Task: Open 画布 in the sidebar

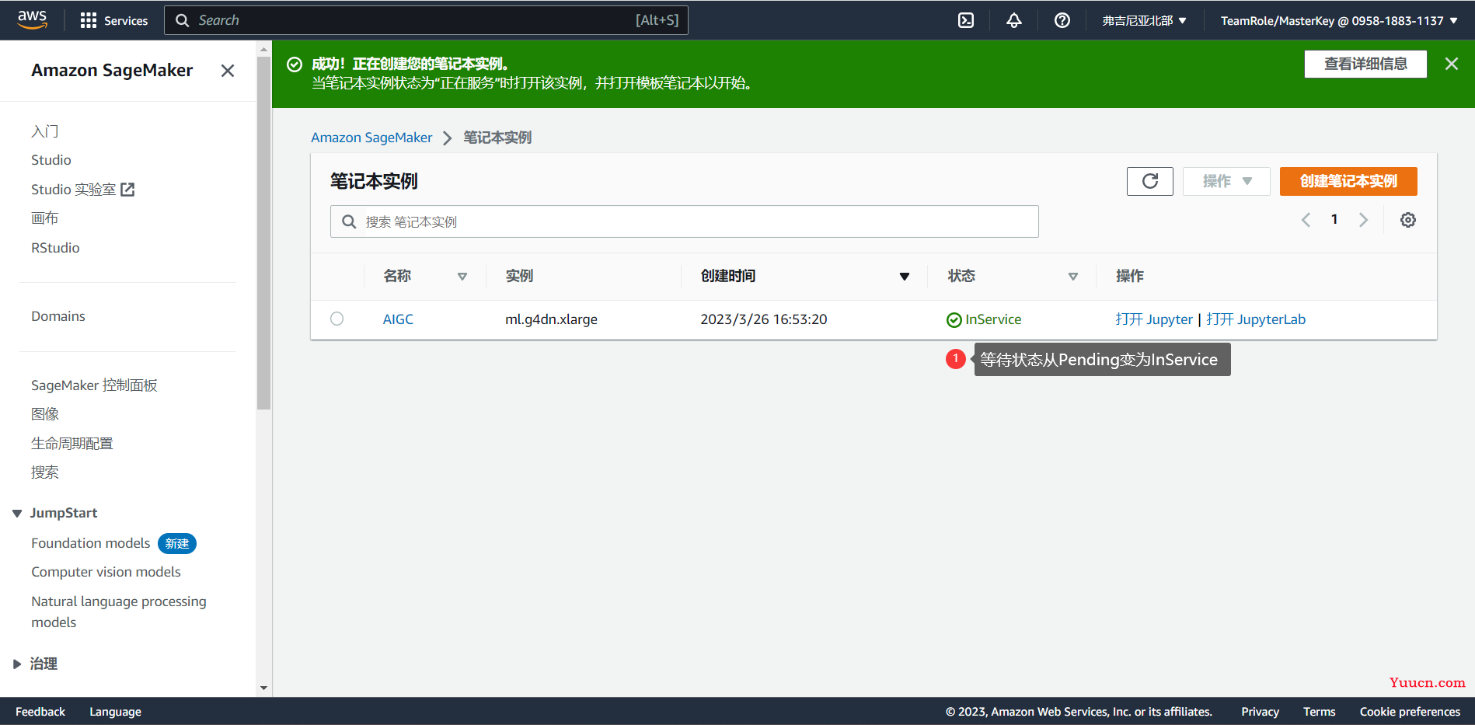Action: click(x=45, y=218)
